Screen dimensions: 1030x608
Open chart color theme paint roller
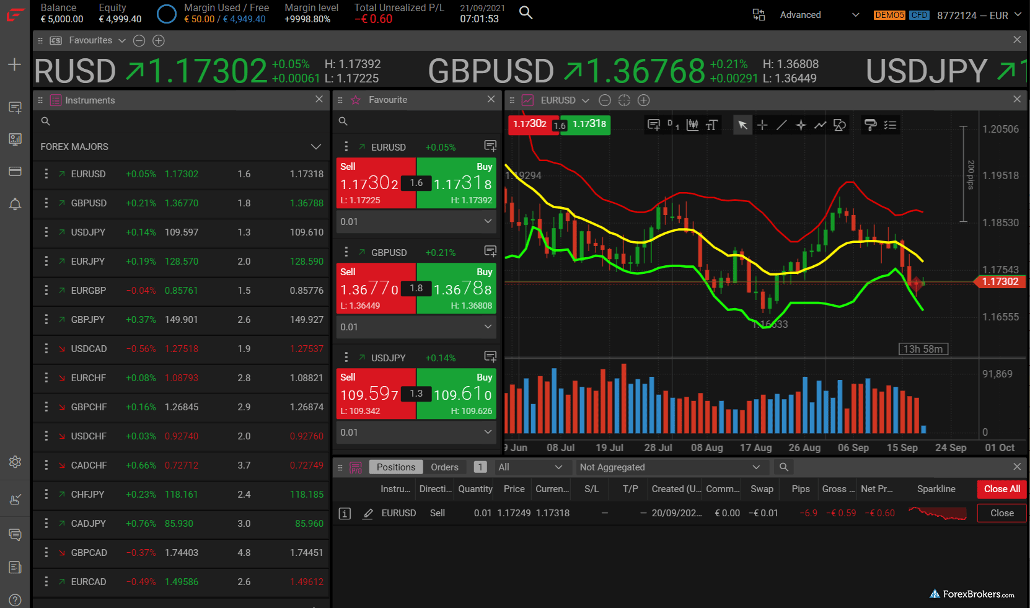870,125
